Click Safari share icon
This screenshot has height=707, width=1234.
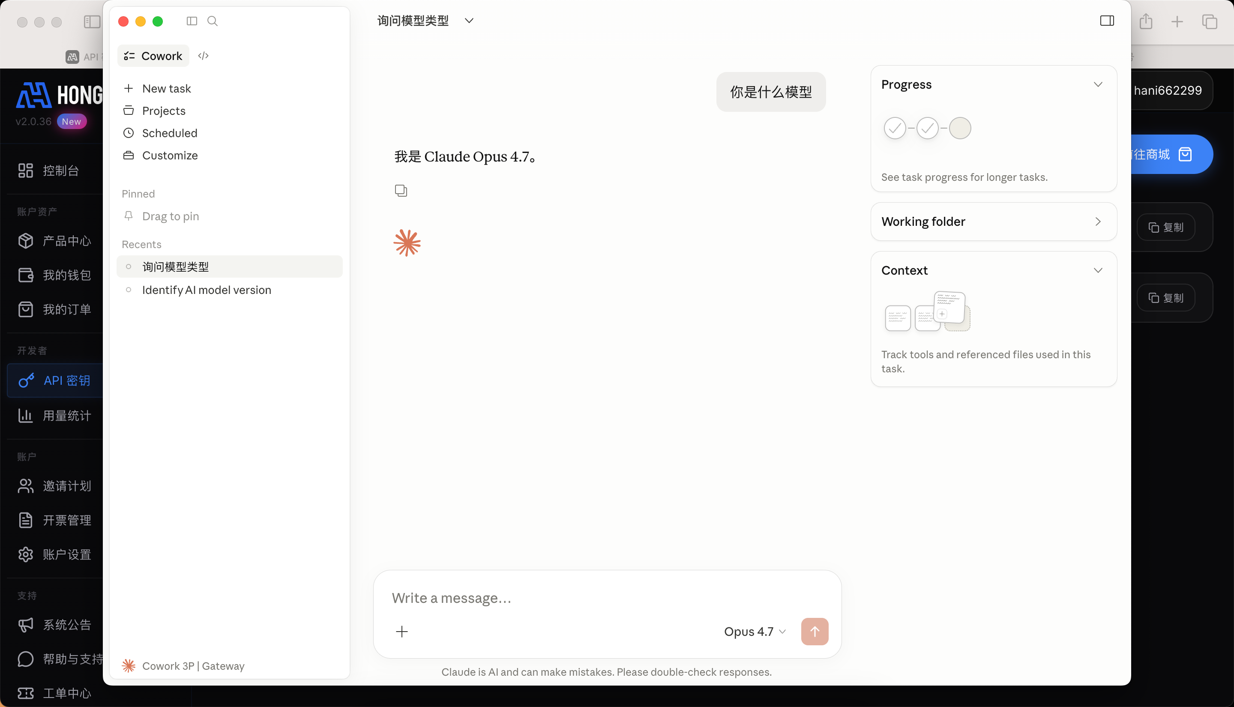[x=1146, y=21]
